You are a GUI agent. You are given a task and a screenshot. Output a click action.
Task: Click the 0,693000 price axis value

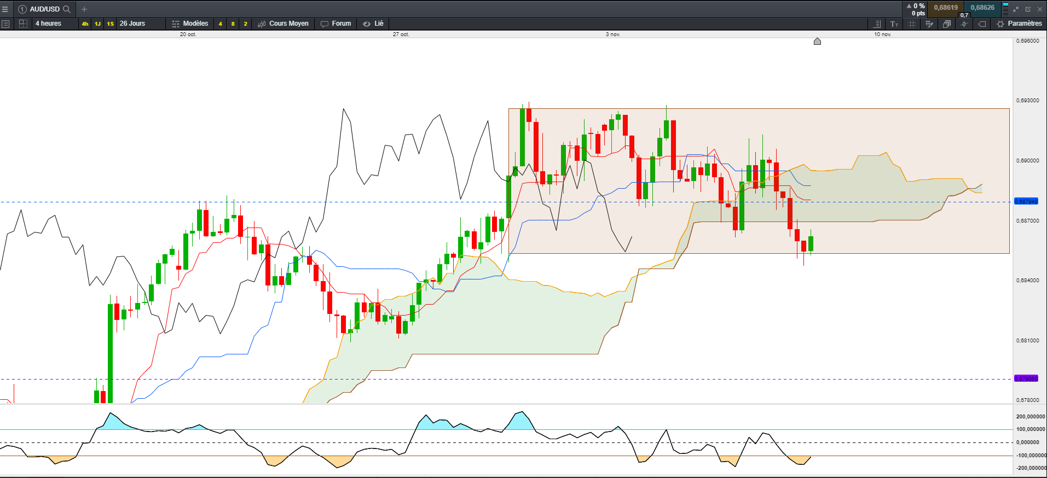point(1028,101)
